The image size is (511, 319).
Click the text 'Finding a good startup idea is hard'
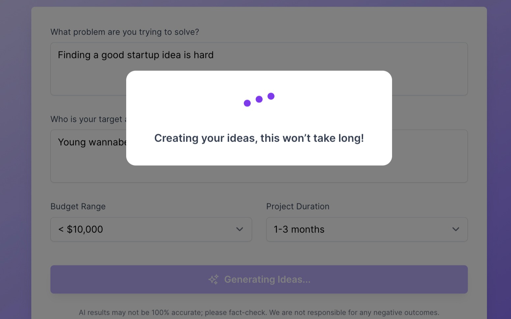[x=136, y=55]
